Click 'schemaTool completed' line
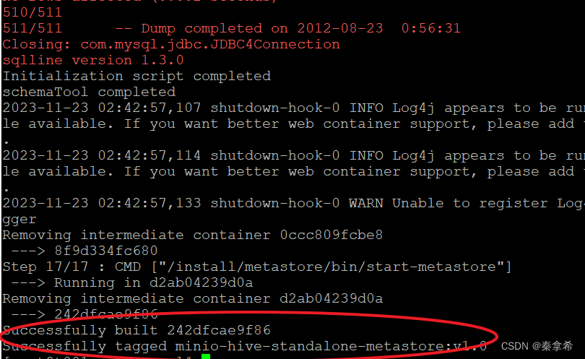The height and width of the screenshot is (359, 585). [x=89, y=92]
